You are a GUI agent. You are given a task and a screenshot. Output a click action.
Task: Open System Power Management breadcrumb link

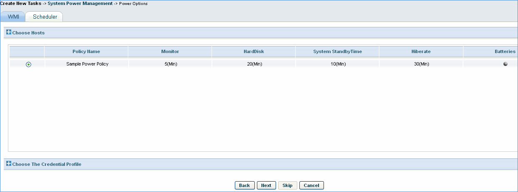pyautogui.click(x=80, y=3)
